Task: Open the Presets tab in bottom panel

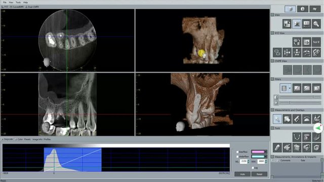Action: click(27, 140)
